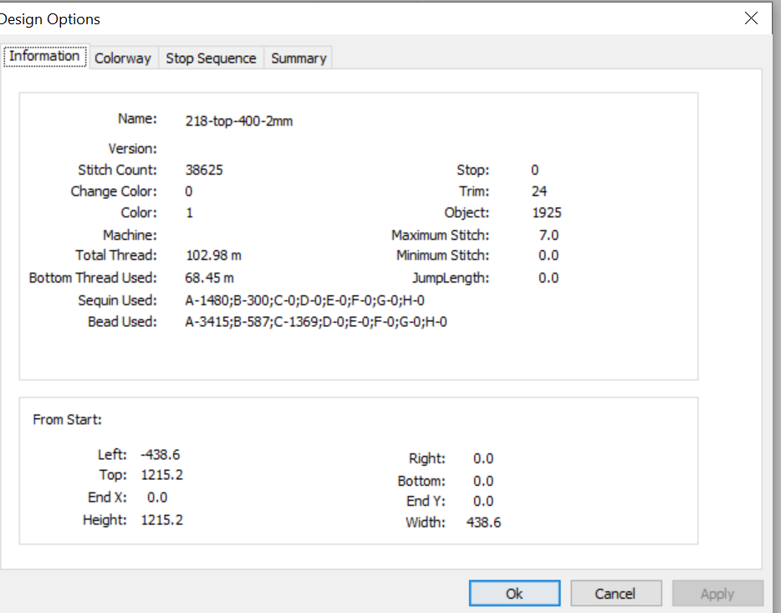781x613 pixels.
Task: Select the Summary tab
Action: pos(299,59)
